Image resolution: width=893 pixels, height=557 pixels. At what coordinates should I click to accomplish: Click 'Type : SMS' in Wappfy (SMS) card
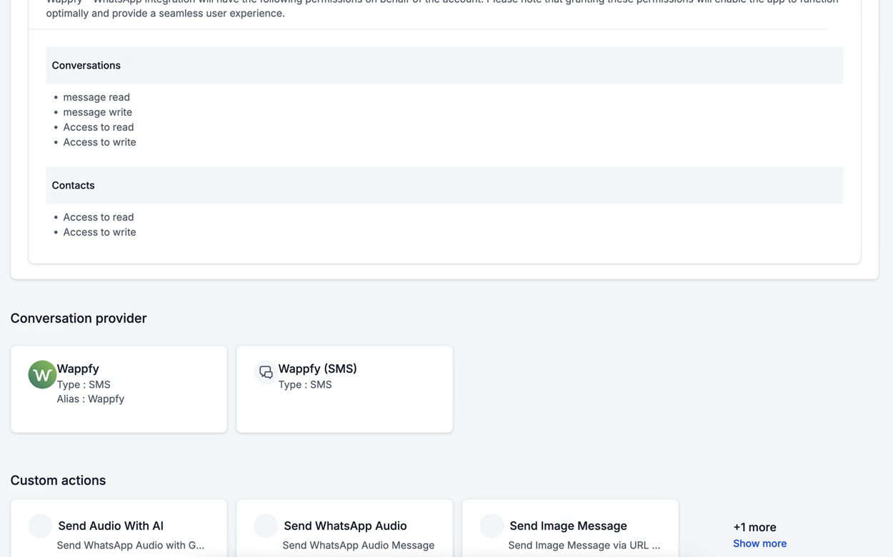coord(305,384)
